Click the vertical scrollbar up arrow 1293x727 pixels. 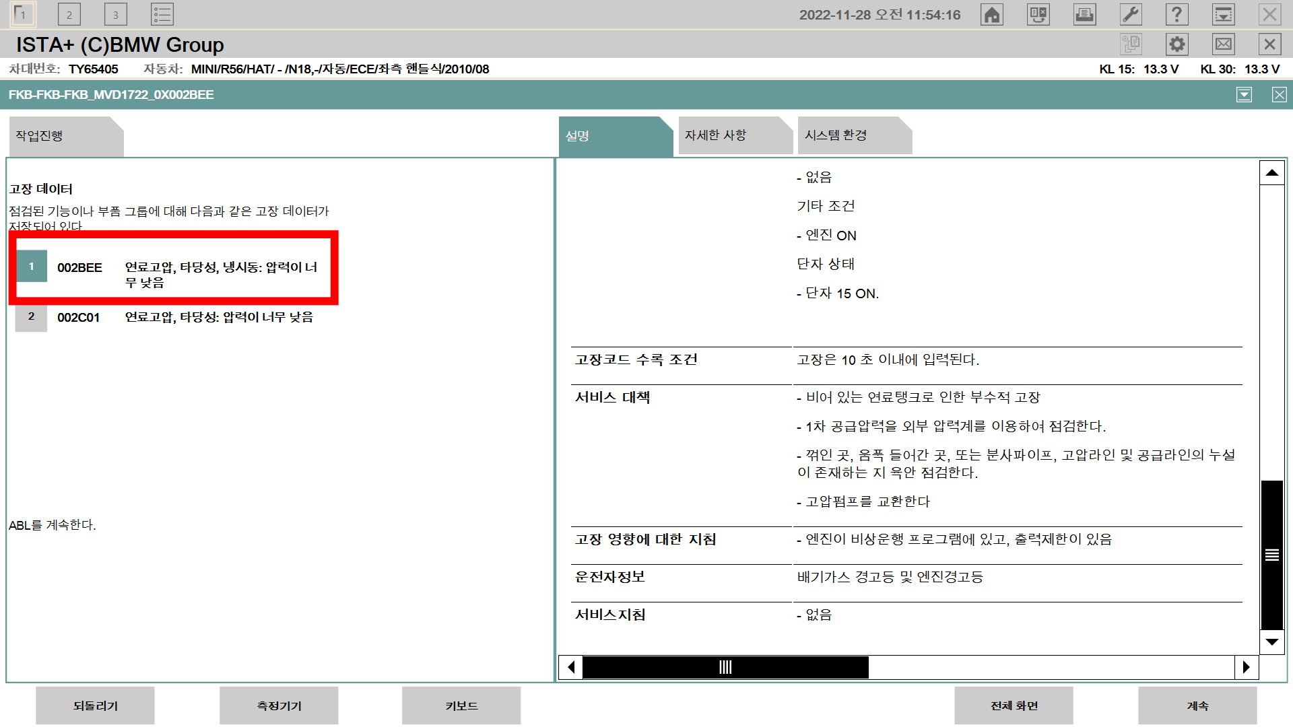click(x=1271, y=173)
